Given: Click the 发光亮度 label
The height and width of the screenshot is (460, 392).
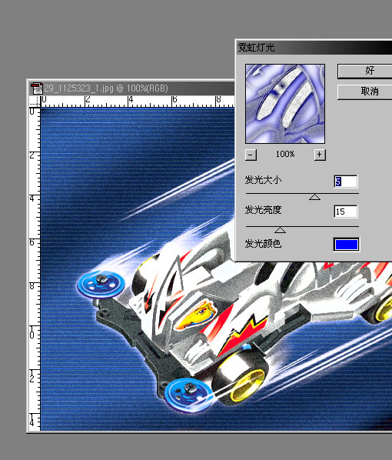Looking at the screenshot, I should coord(264,210).
